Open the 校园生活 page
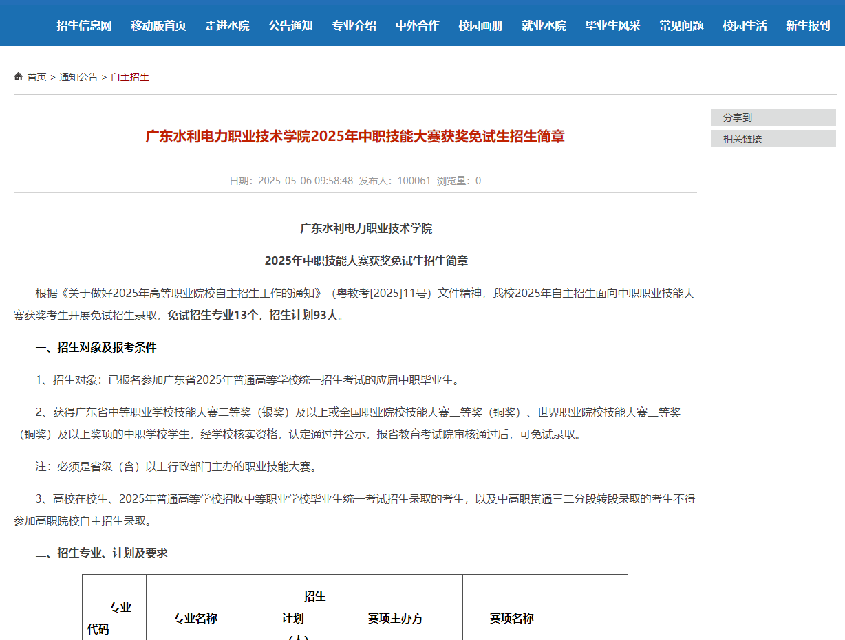Screen dimensions: 845x640 click(x=744, y=23)
